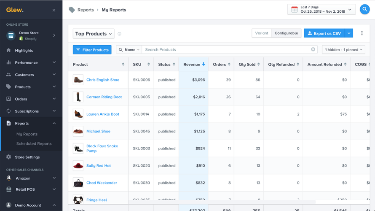Open the hidden and pinned columns dropdown
Image resolution: width=375 pixels, height=211 pixels.
343,50
